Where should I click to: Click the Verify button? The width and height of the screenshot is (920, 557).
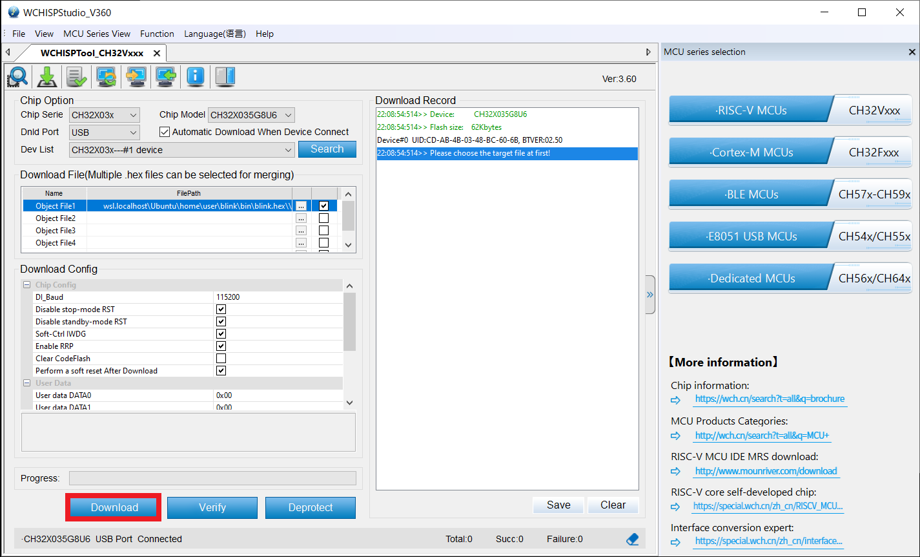point(212,508)
